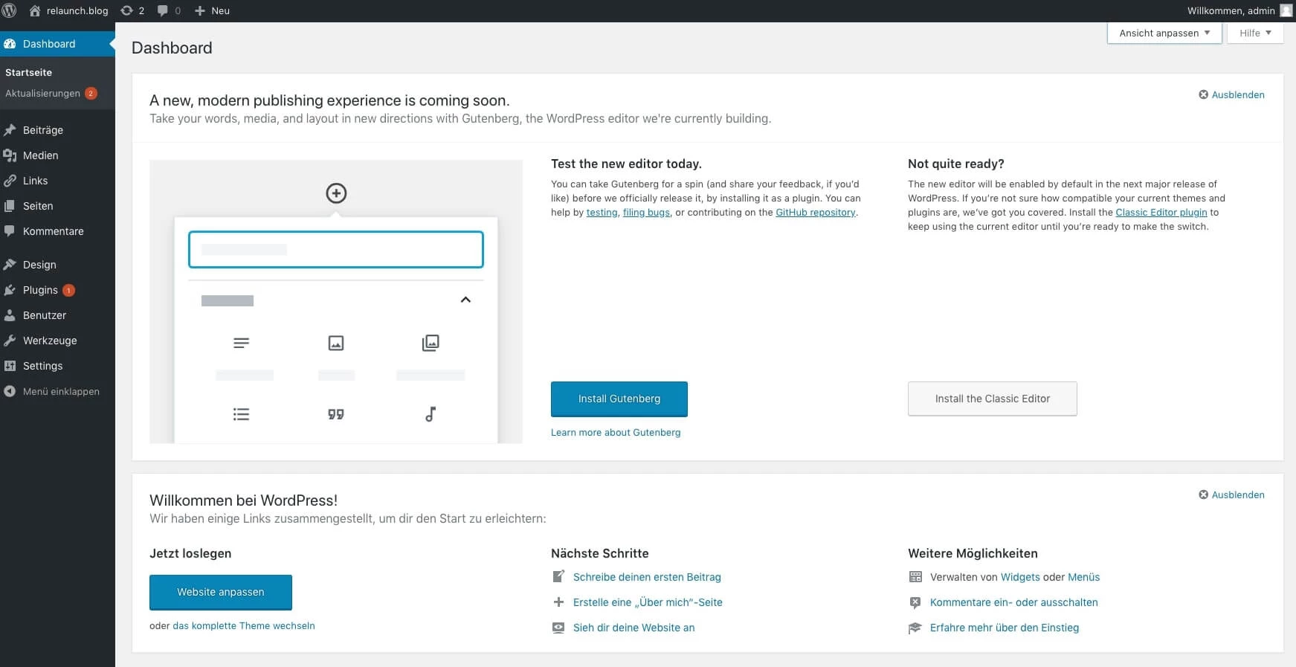The width and height of the screenshot is (1296, 667).
Task: Click the quote block icon
Action: 336,414
